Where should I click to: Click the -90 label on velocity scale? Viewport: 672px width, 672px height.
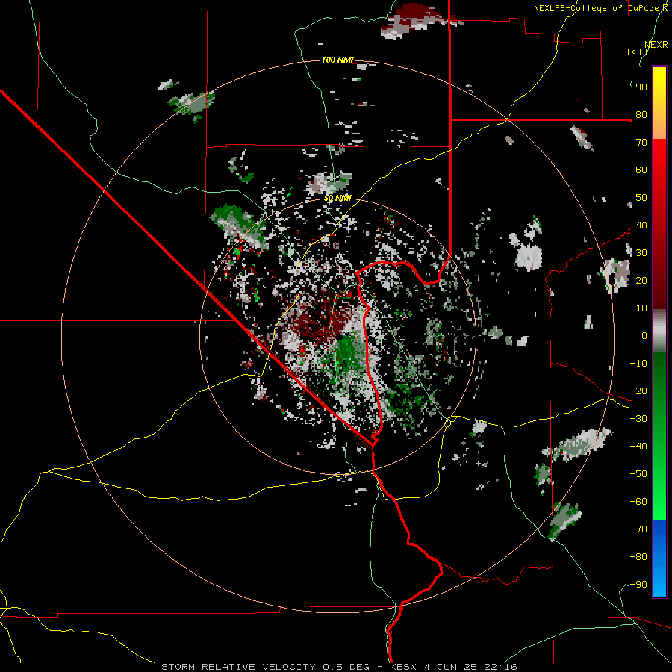point(638,585)
